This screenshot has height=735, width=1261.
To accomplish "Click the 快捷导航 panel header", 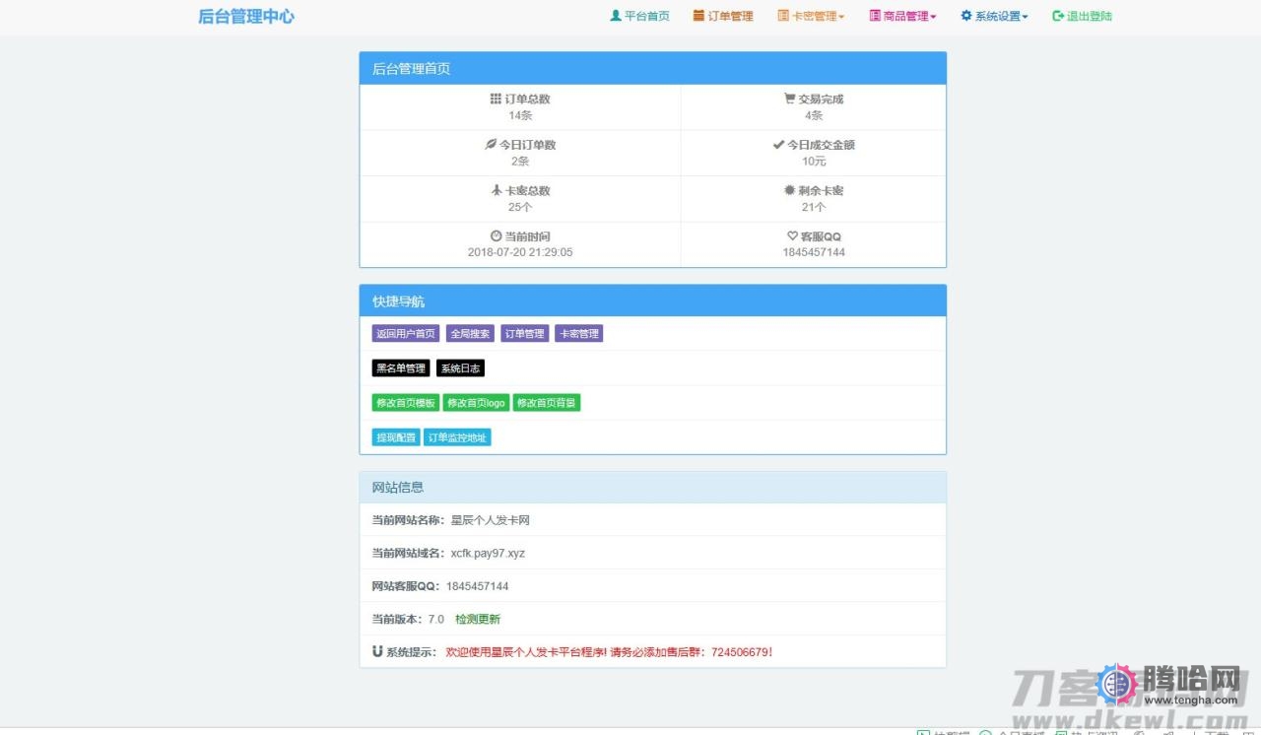I will (653, 301).
